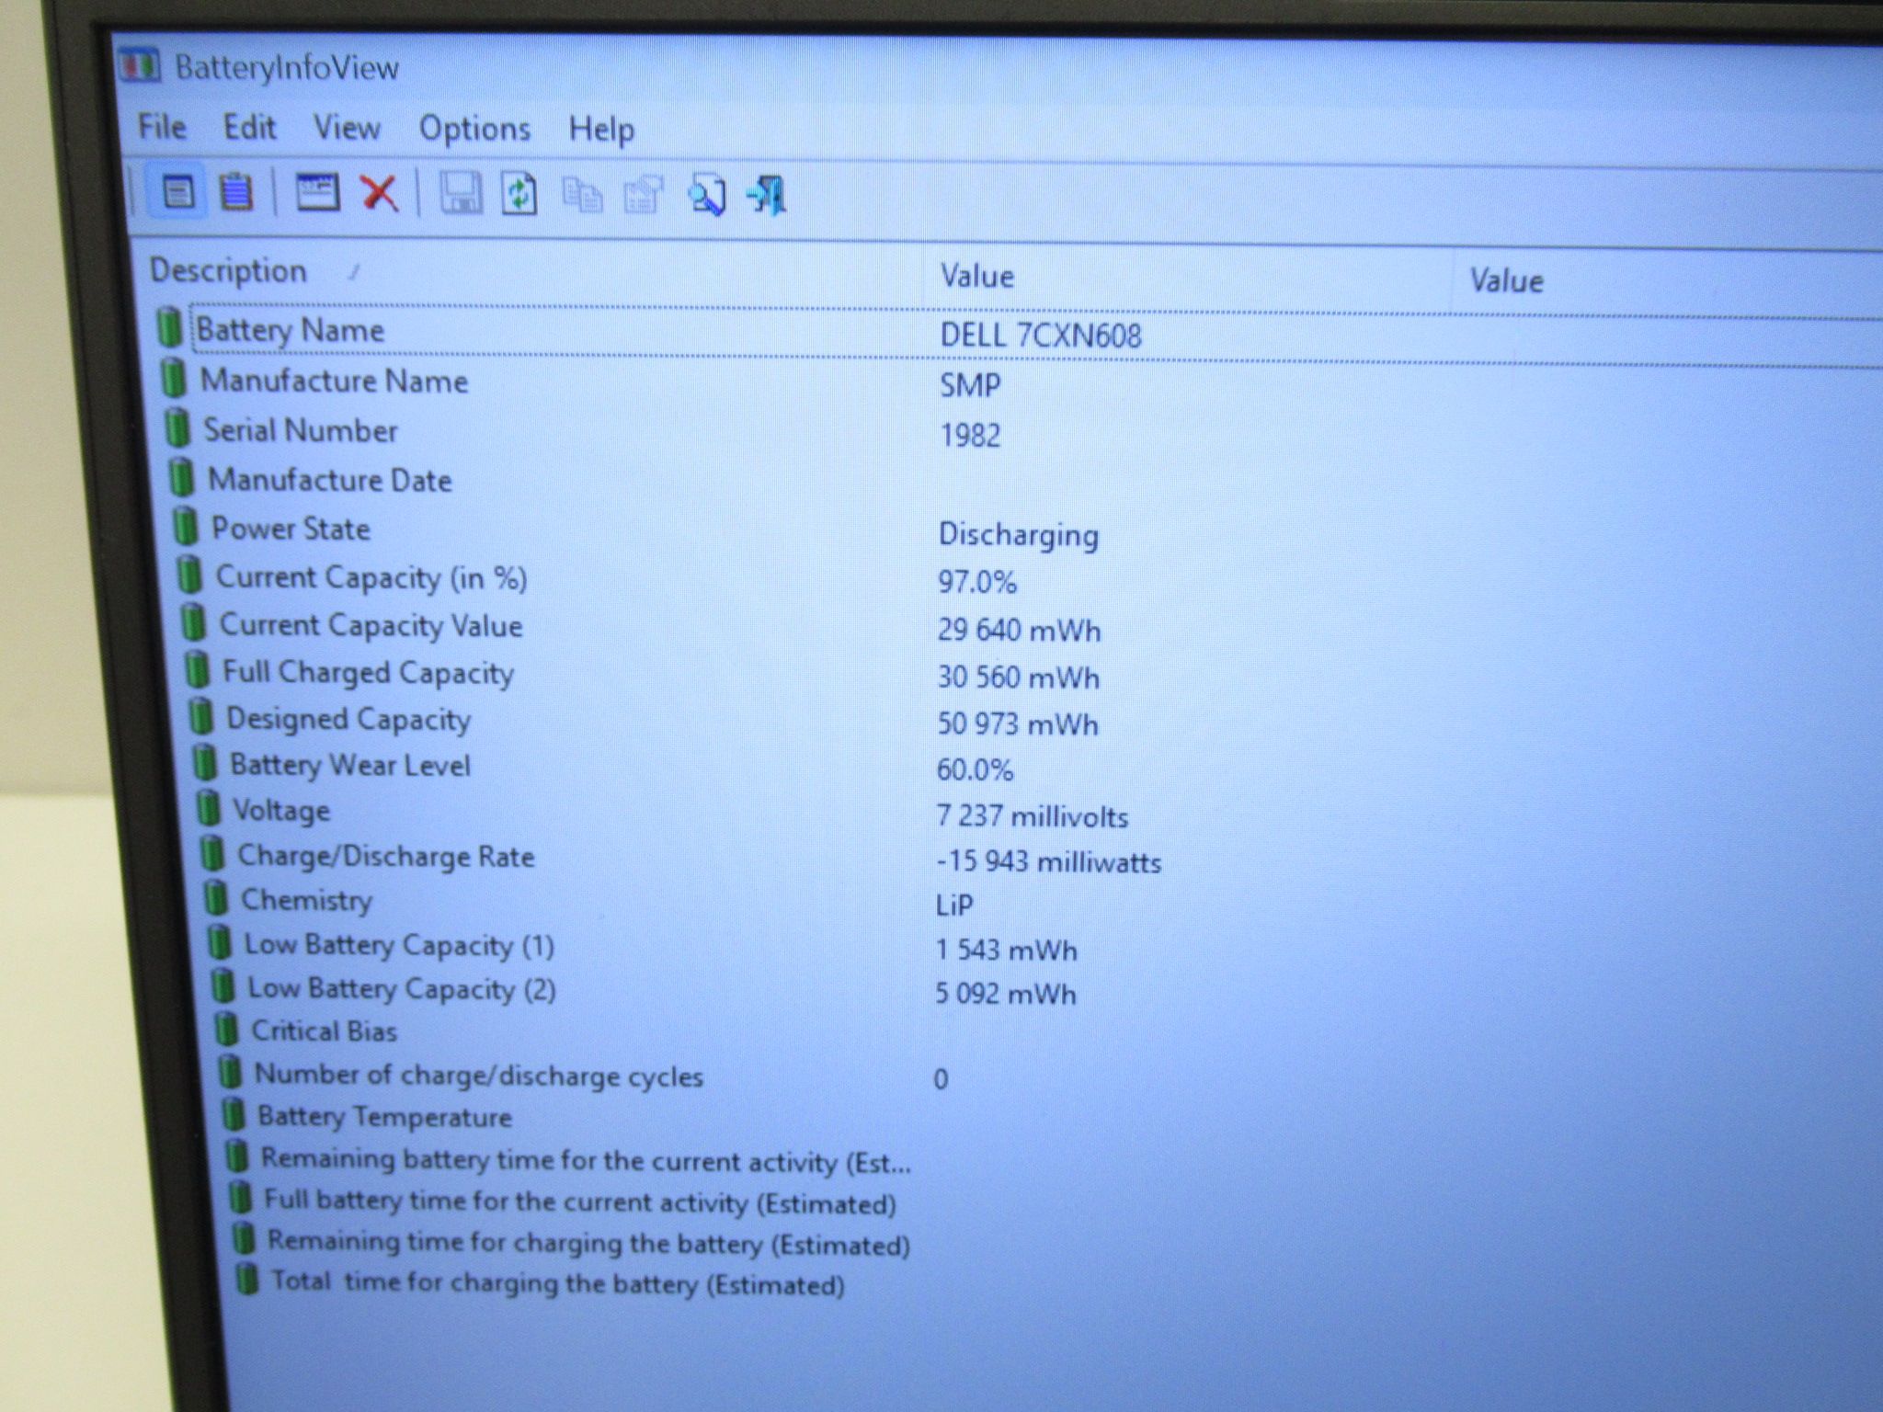Click the Exit door toolbar icon

767,196
